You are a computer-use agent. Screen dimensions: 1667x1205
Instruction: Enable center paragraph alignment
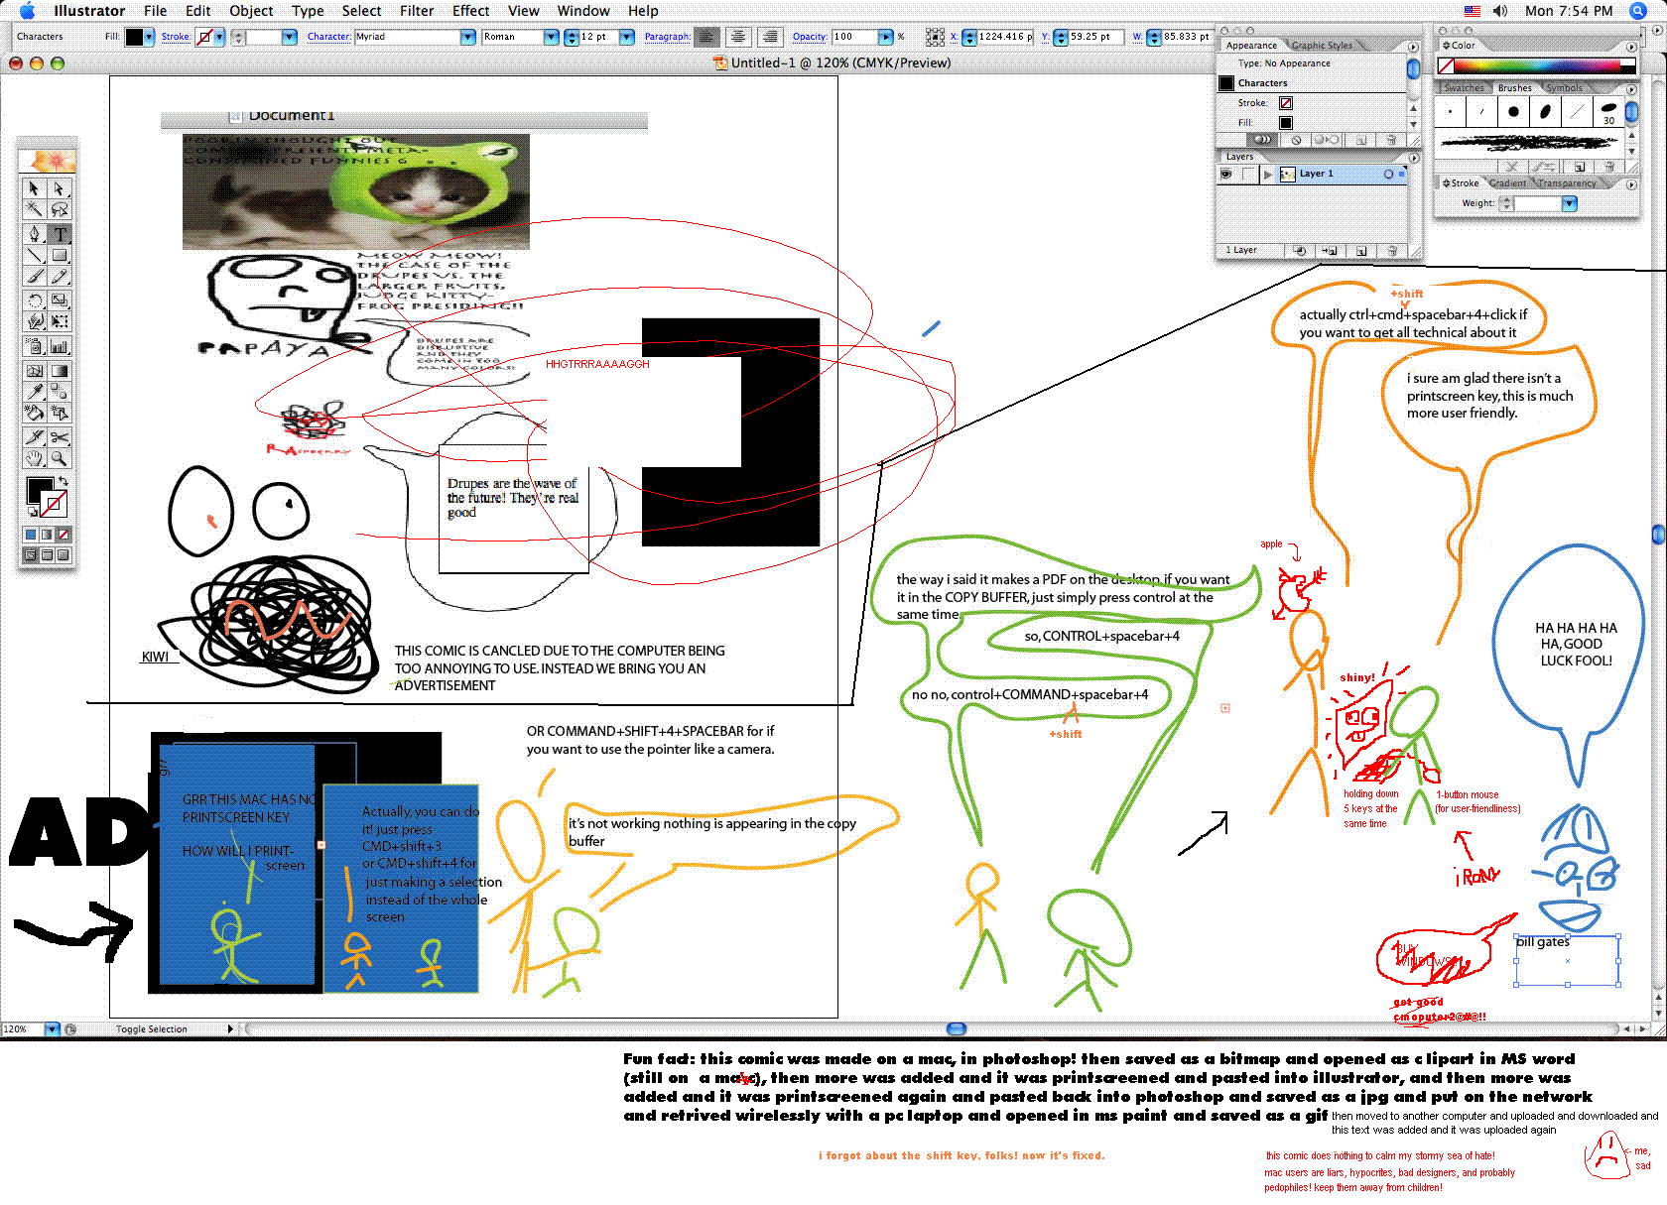738,37
